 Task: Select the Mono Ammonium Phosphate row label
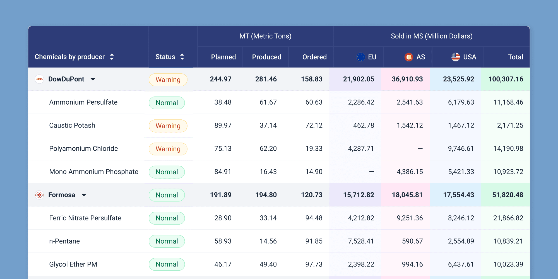[94, 172]
